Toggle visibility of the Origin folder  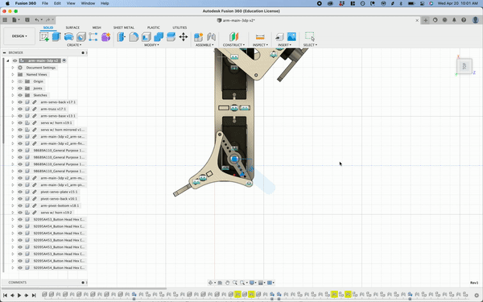[20, 81]
